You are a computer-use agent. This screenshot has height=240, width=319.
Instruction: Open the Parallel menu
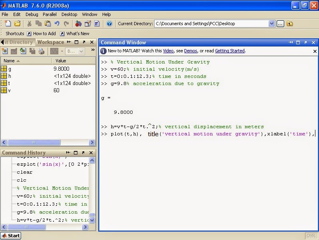[x=50, y=14]
